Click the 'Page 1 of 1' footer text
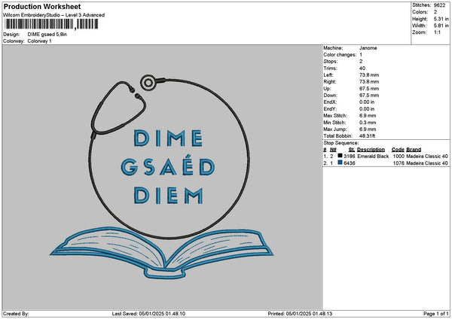This screenshot has width=452, height=319. point(436,314)
